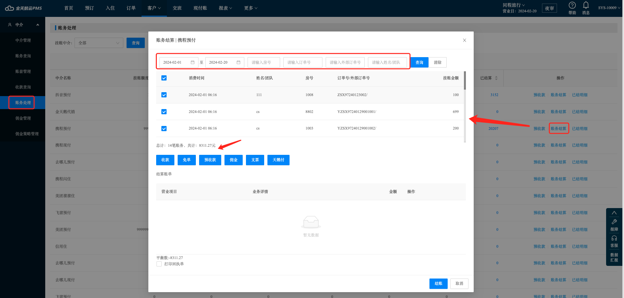624x298 pixels.
Task: Click the 佣金 button
Action: pos(234,160)
